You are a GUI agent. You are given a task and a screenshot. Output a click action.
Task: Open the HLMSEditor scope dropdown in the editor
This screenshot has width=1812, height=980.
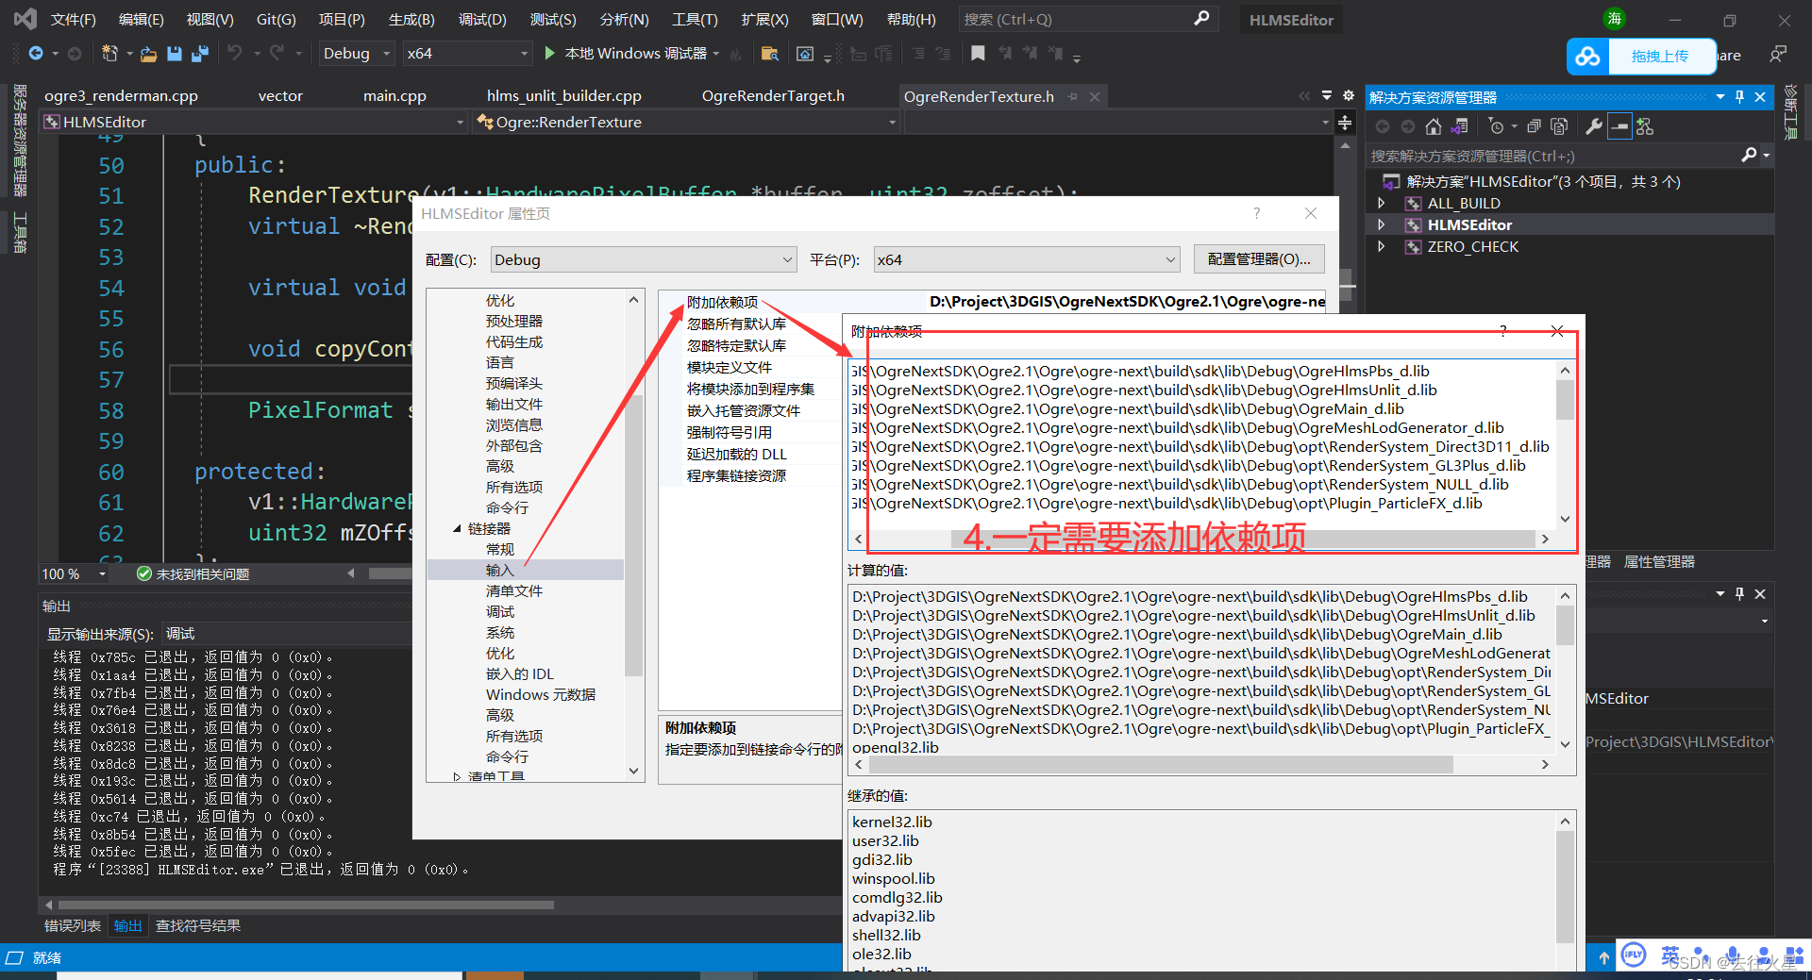(253, 122)
